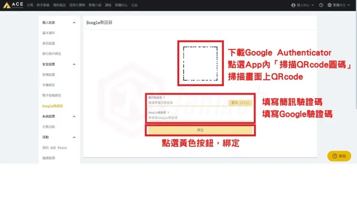Select Google驗證器 in the sidebar

(53, 106)
